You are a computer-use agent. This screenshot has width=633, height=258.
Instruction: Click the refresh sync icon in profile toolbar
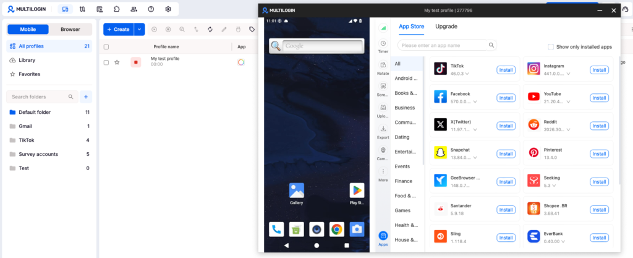(x=210, y=30)
